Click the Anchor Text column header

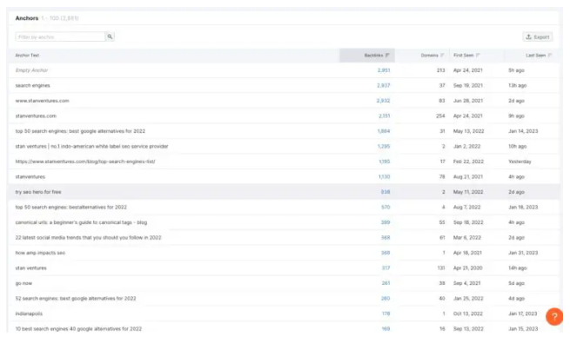27,56
